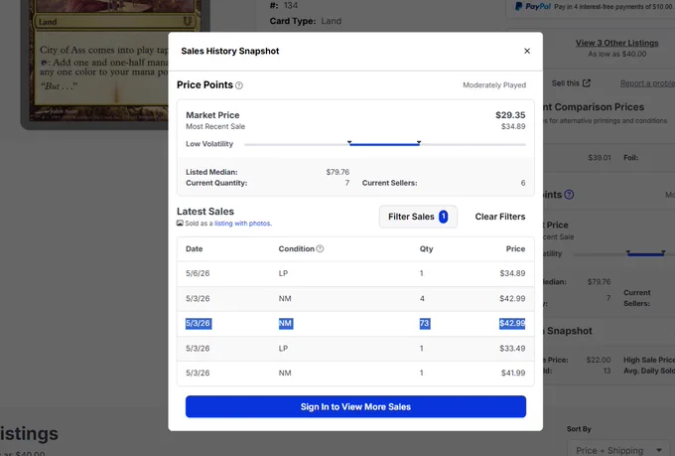Open the Price Points info tooltip icon

tap(239, 85)
